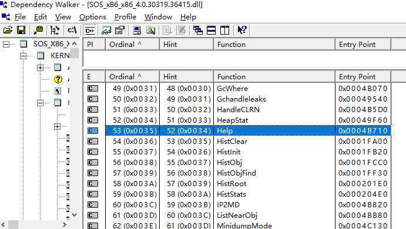Click the Tile Horizontally icon
The height and width of the screenshot is (229, 406).
[212, 31]
